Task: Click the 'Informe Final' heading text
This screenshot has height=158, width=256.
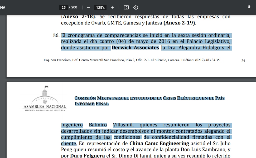Action: tap(91, 104)
